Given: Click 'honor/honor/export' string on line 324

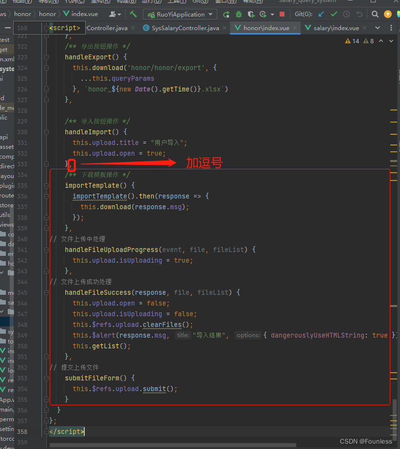Looking at the screenshot, I should click(166, 68).
